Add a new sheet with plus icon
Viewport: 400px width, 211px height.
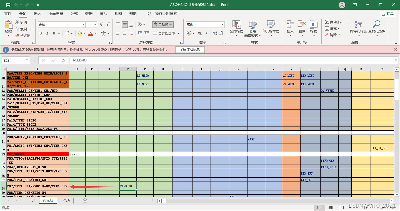pos(85,200)
